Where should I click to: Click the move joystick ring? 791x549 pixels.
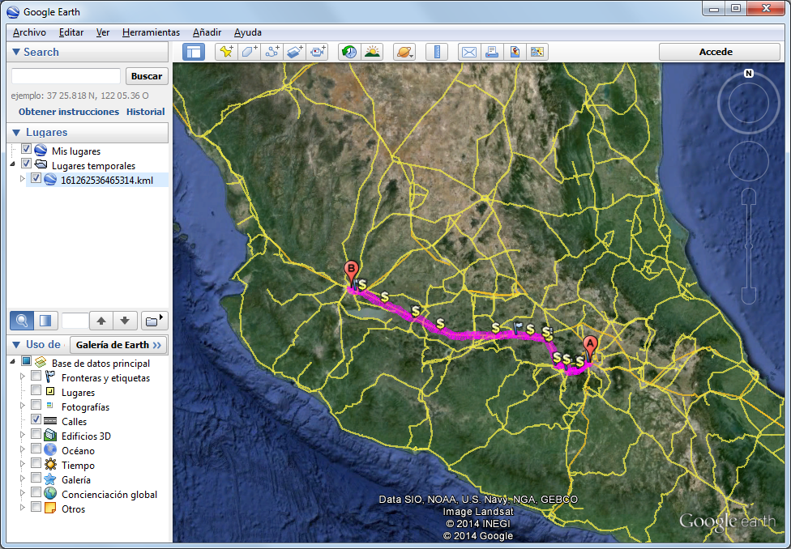[749, 161]
